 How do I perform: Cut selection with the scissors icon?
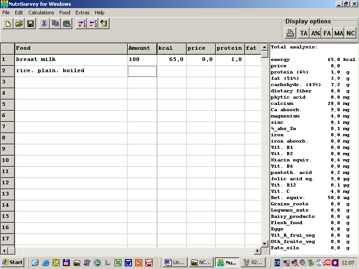click(44, 24)
